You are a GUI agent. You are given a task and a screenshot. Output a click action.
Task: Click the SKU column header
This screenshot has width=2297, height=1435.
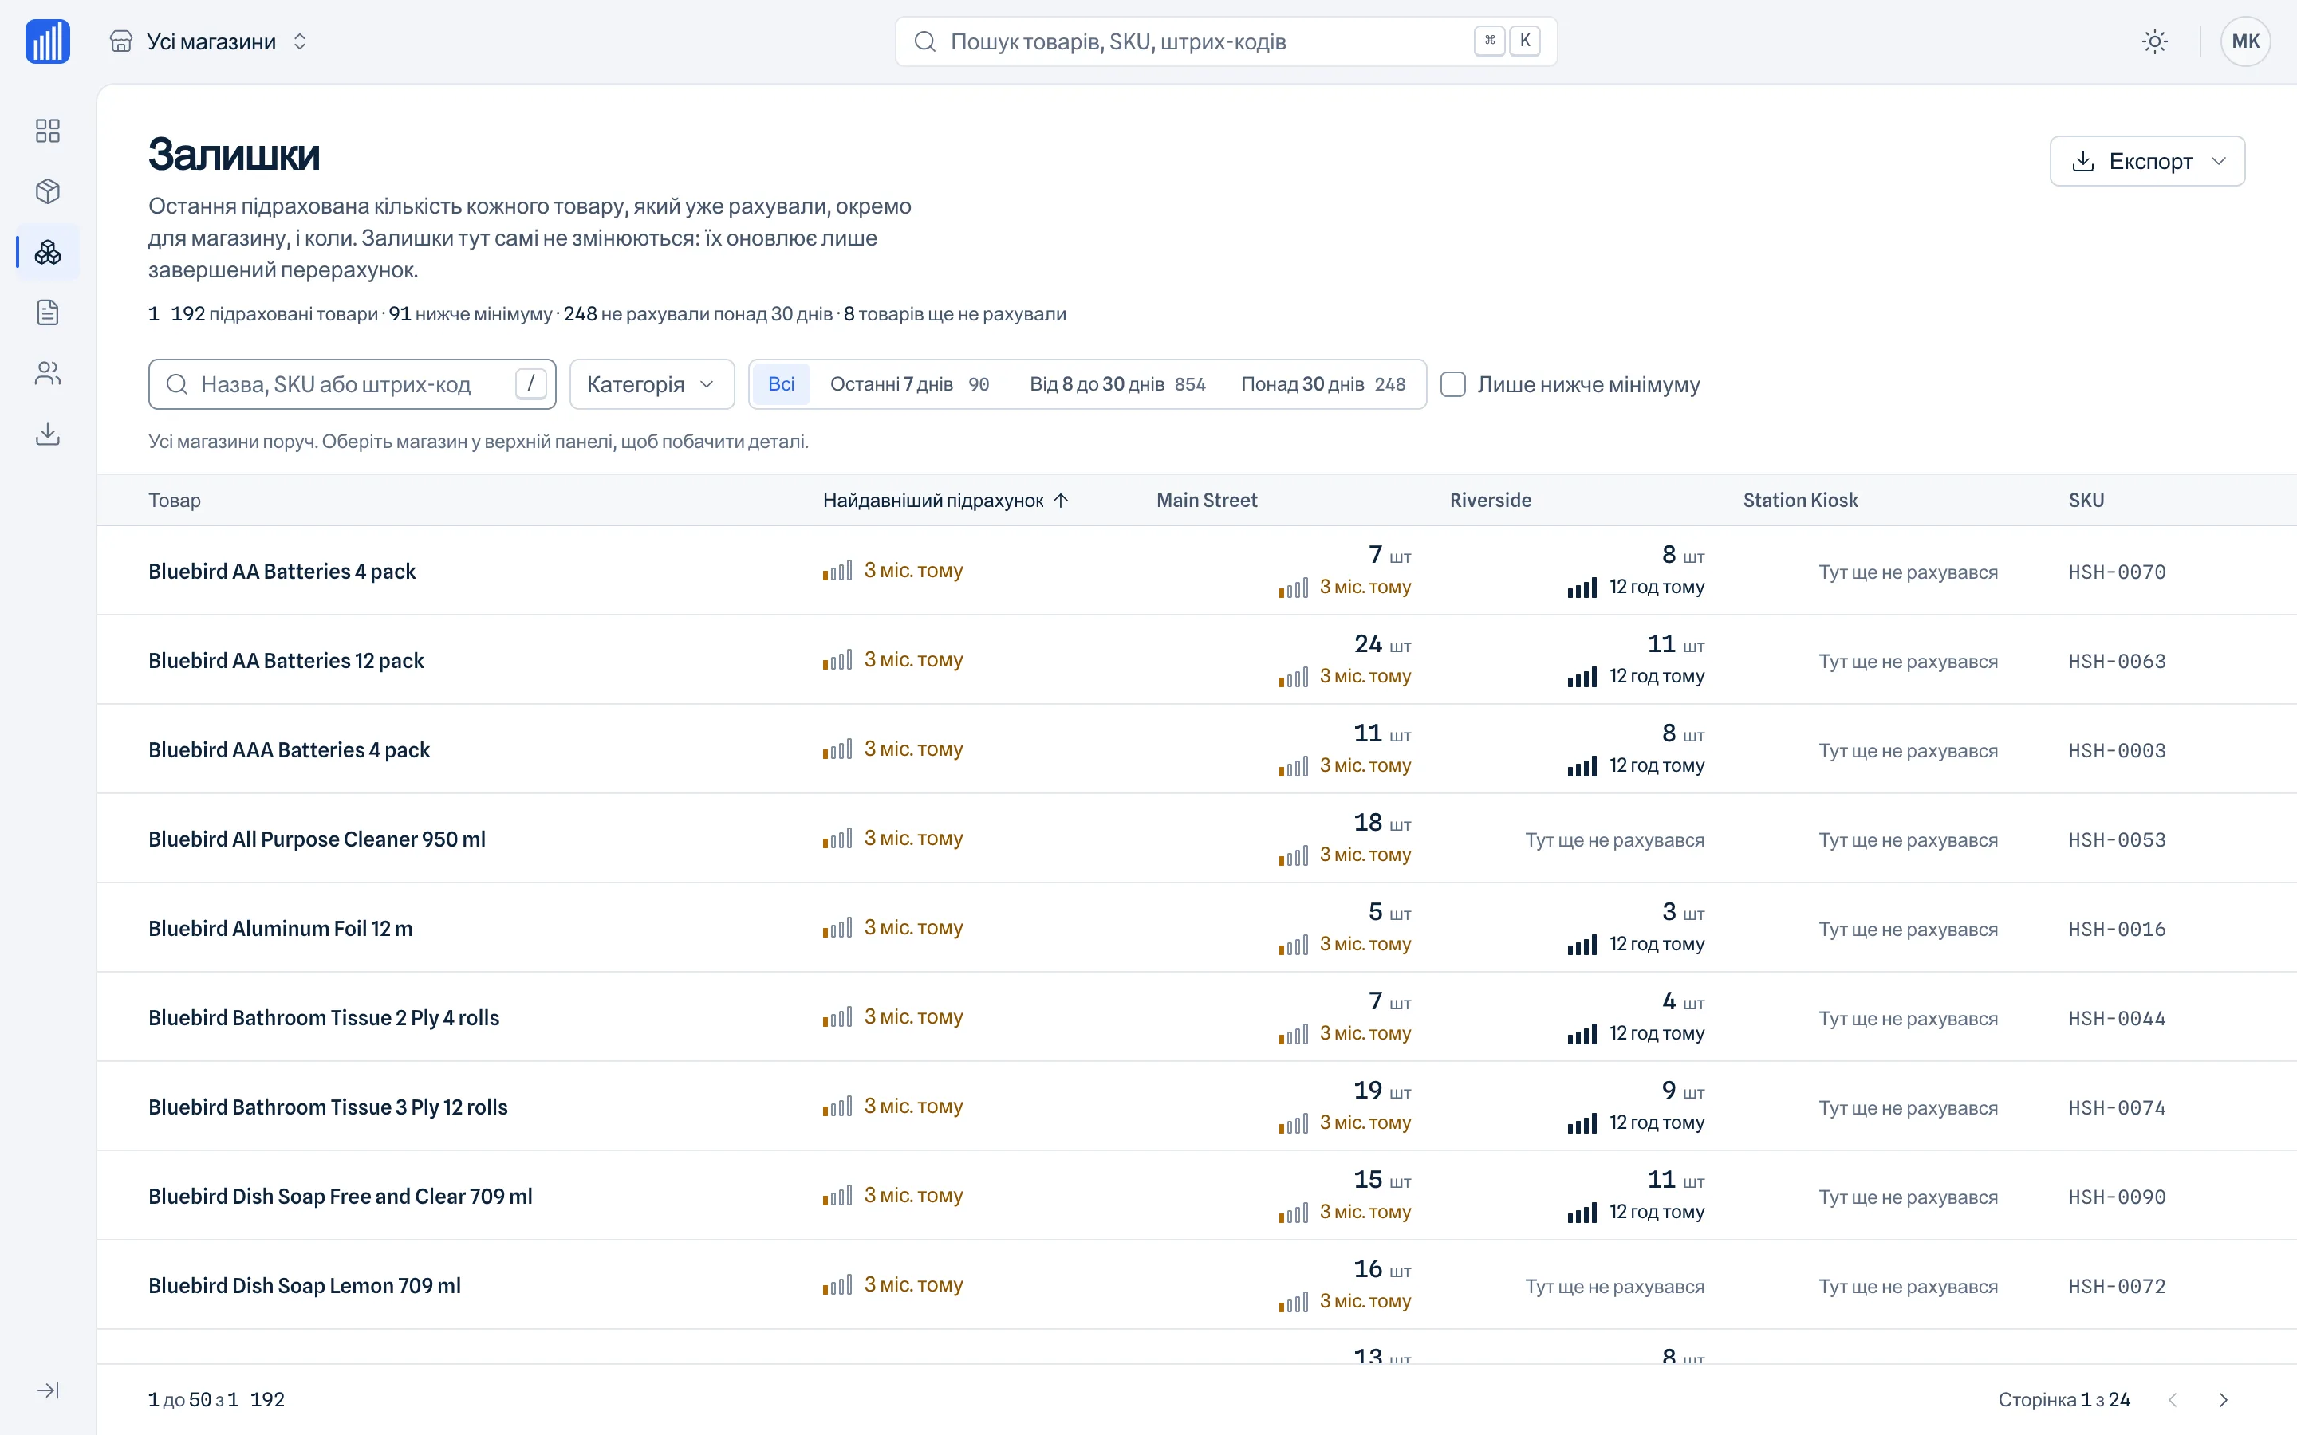click(x=2086, y=500)
